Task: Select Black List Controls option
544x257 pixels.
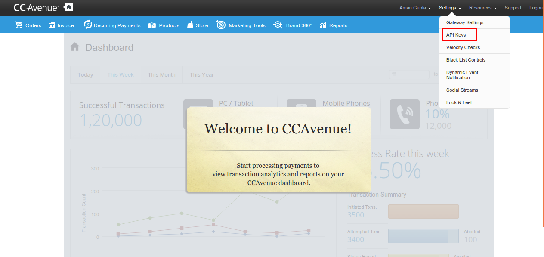Action: click(466, 60)
